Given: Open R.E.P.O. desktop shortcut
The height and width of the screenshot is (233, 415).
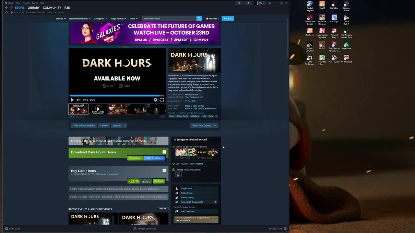Looking at the screenshot, I should (322, 45).
